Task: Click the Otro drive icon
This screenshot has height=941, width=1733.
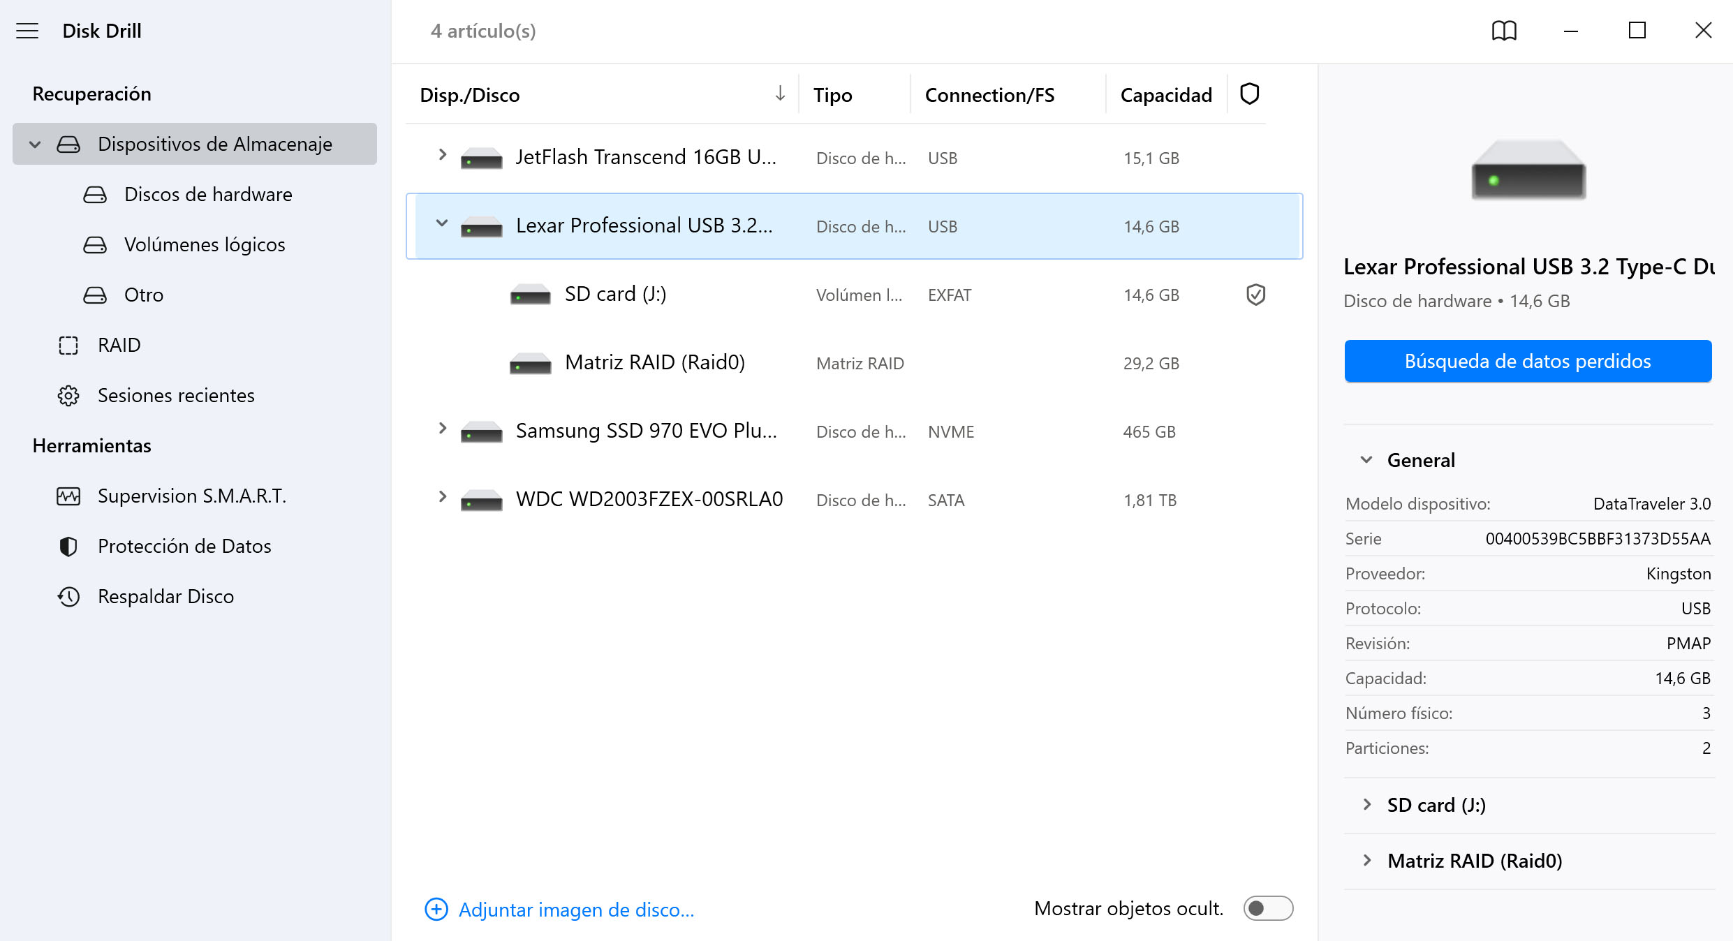Action: pyautogui.click(x=95, y=295)
